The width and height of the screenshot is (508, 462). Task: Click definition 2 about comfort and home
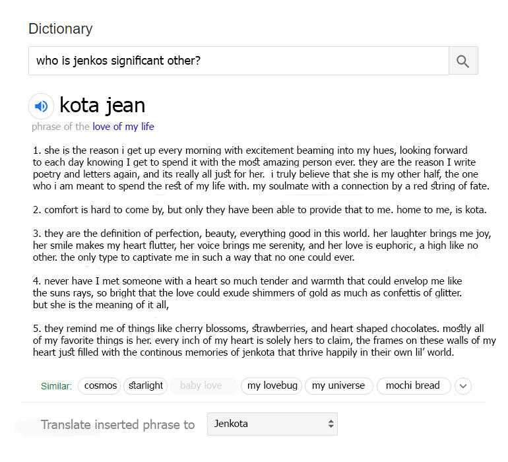click(259, 211)
